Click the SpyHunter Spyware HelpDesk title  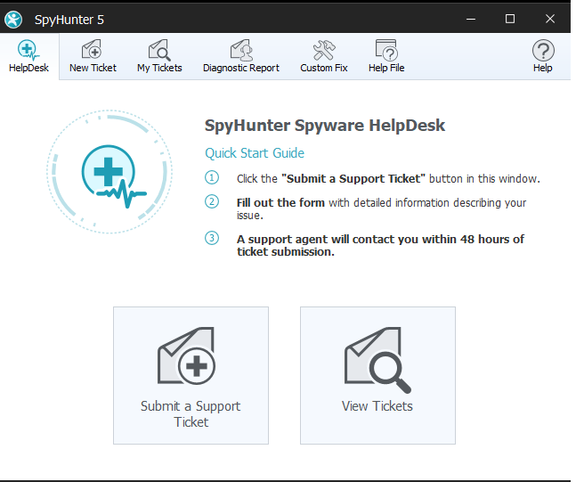coord(325,126)
